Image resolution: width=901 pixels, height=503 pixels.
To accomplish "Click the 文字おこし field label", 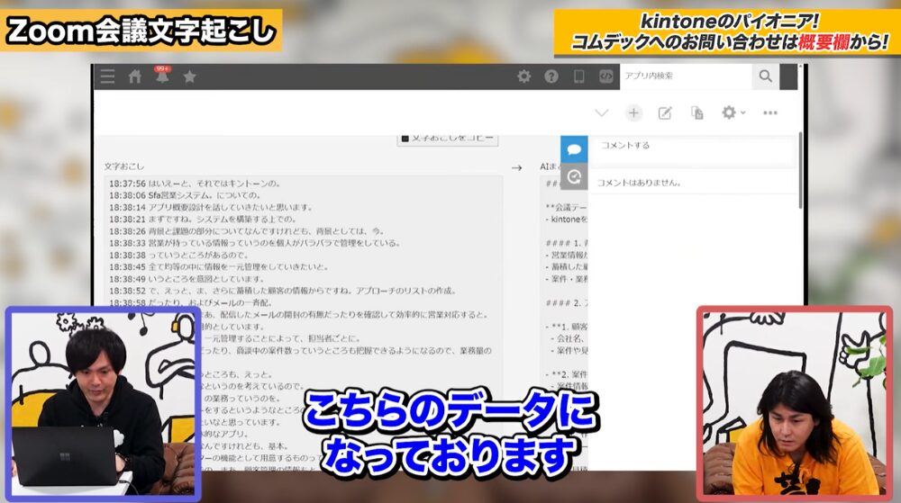I will 124,166.
